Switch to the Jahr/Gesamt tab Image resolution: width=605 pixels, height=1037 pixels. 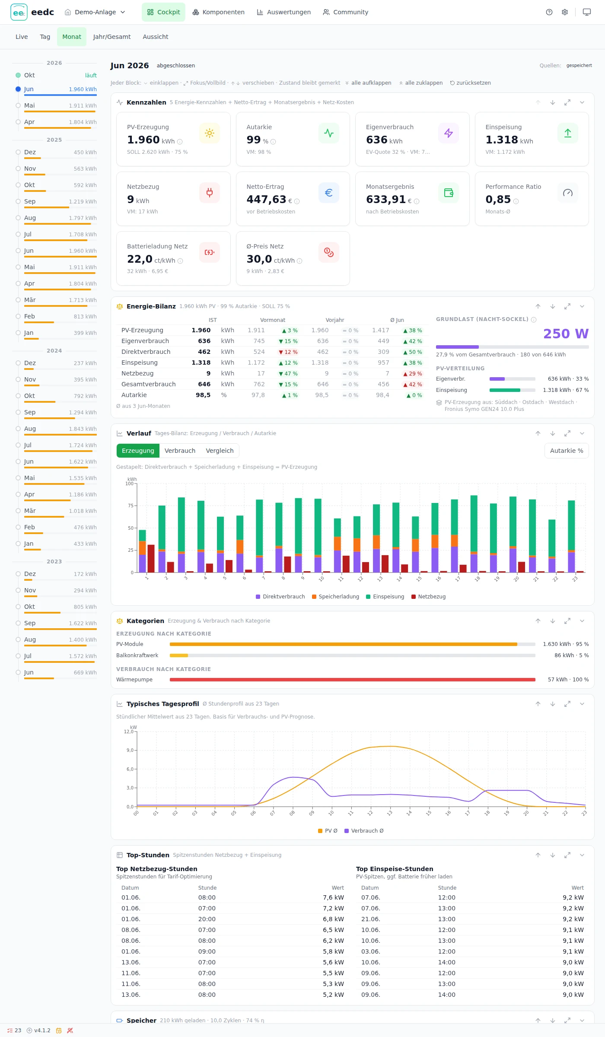point(112,37)
